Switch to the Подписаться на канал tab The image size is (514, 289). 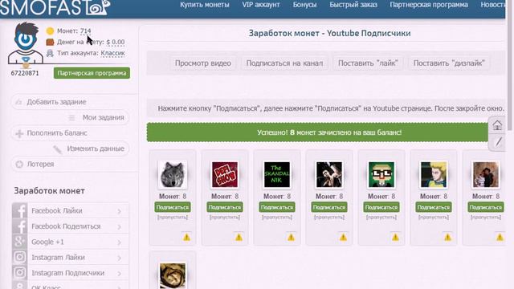[284, 63]
